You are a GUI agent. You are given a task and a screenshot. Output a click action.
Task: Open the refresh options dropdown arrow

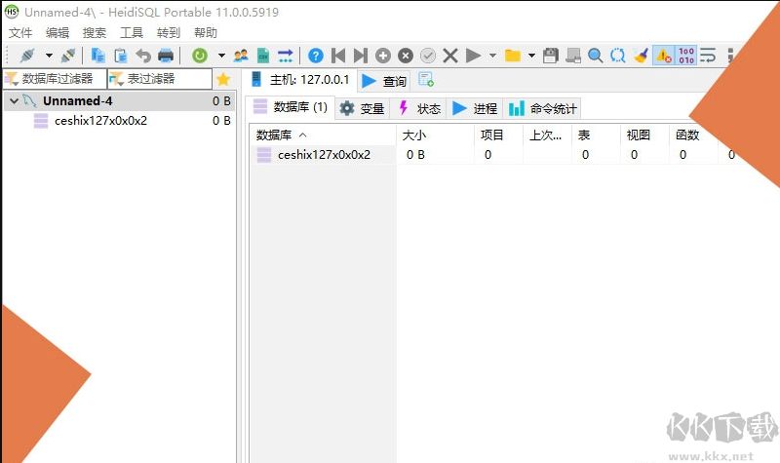pos(221,56)
